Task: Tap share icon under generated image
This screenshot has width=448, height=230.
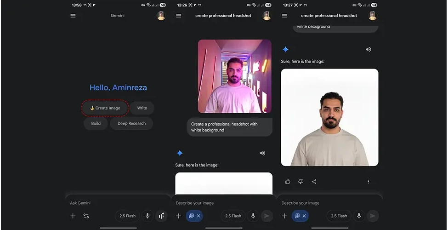Action: [314, 182]
